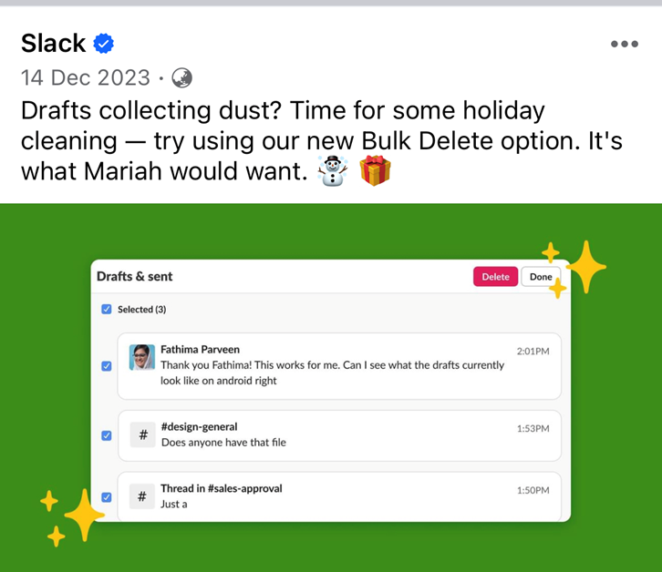Toggle the Selected (3) select-all checkbox
The width and height of the screenshot is (662, 572).
point(107,310)
